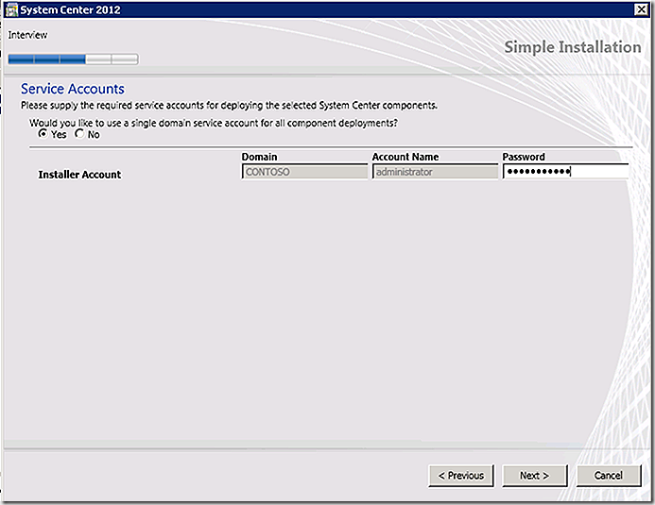655x505 pixels.
Task: Click the Domain field containing CONTOSO
Action: coord(304,172)
